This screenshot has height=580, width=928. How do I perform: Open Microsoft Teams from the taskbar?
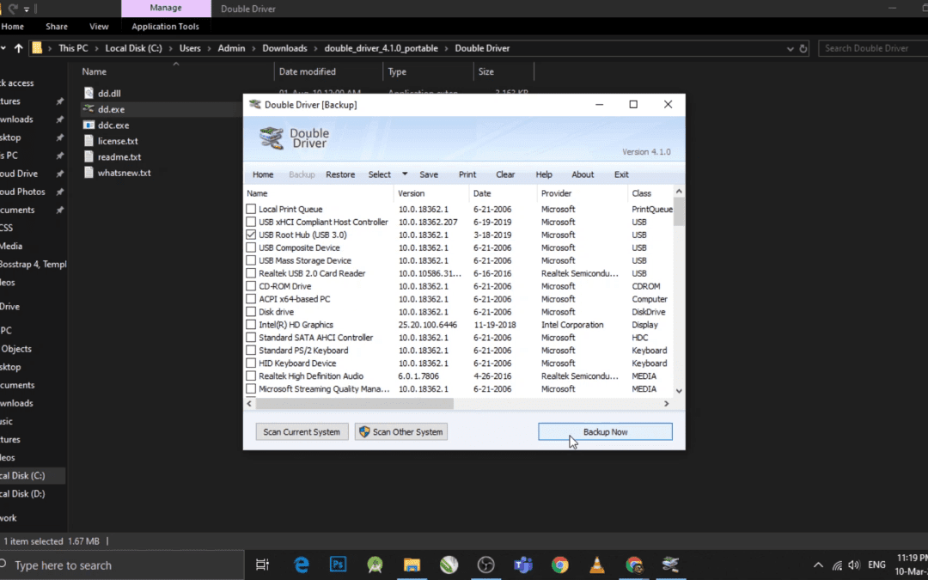tap(523, 565)
